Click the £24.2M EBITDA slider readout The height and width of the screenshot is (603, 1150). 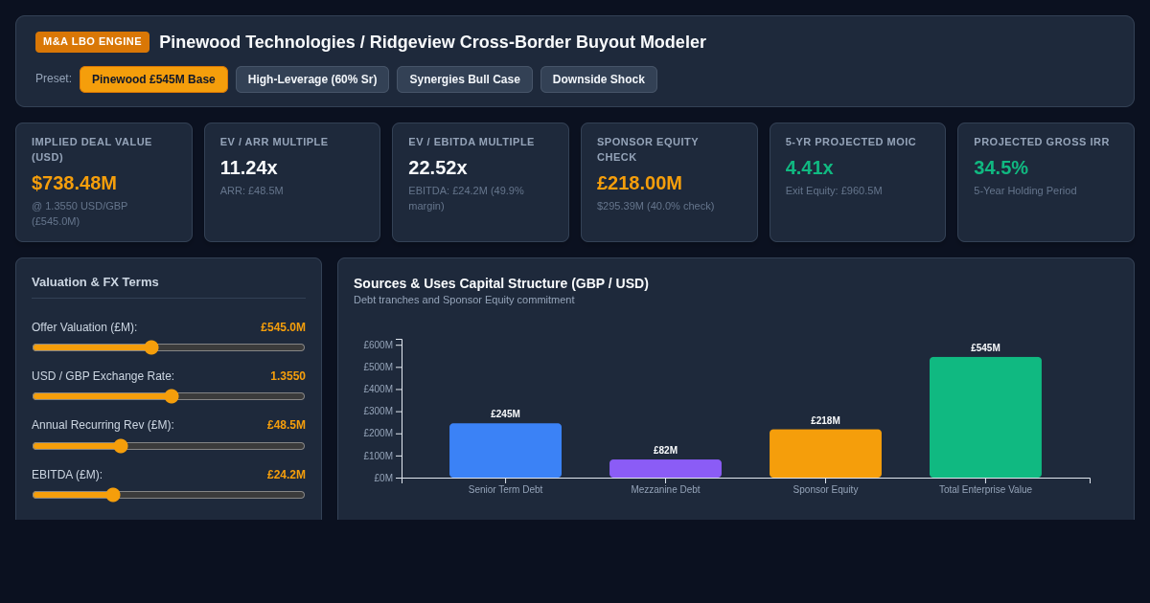pyautogui.click(x=287, y=475)
